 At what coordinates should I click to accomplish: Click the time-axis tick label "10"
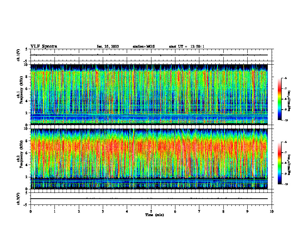click(272, 211)
